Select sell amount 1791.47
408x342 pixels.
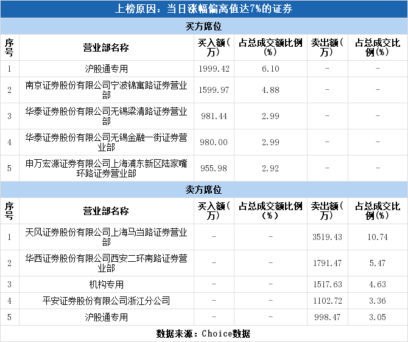click(328, 263)
